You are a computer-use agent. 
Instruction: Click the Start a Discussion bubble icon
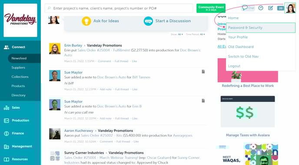click(148, 21)
